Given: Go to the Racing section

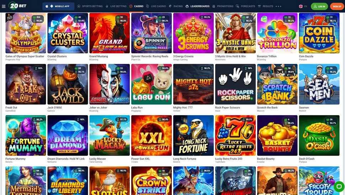Looking at the screenshot, I should tap(176, 6).
